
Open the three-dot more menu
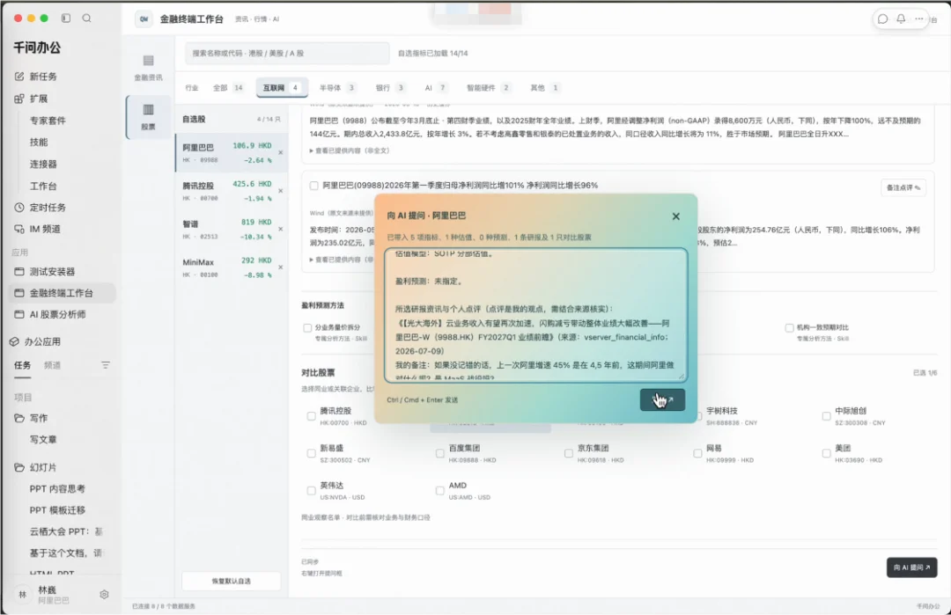918,18
